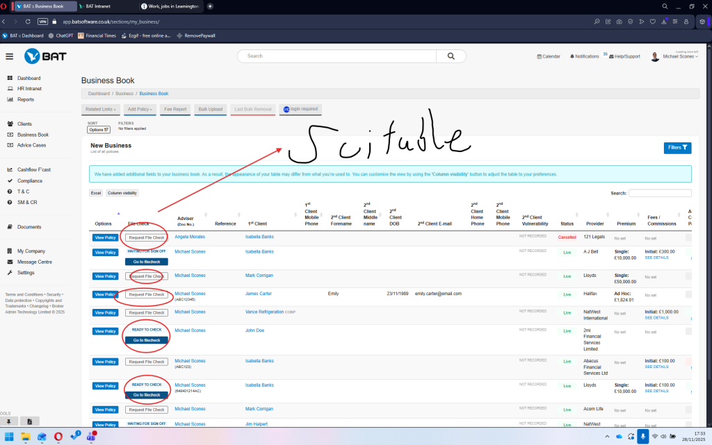Open the Notifications bell
Viewport: 712px width, 445px height.
(x=584, y=56)
